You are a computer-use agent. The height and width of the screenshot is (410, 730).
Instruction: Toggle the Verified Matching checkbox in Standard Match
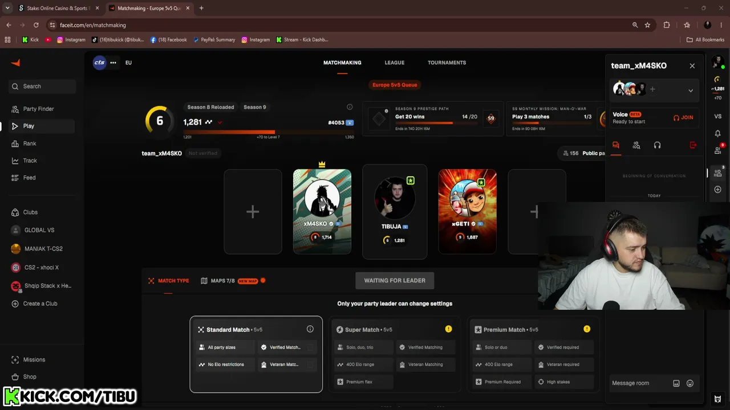[310, 347]
